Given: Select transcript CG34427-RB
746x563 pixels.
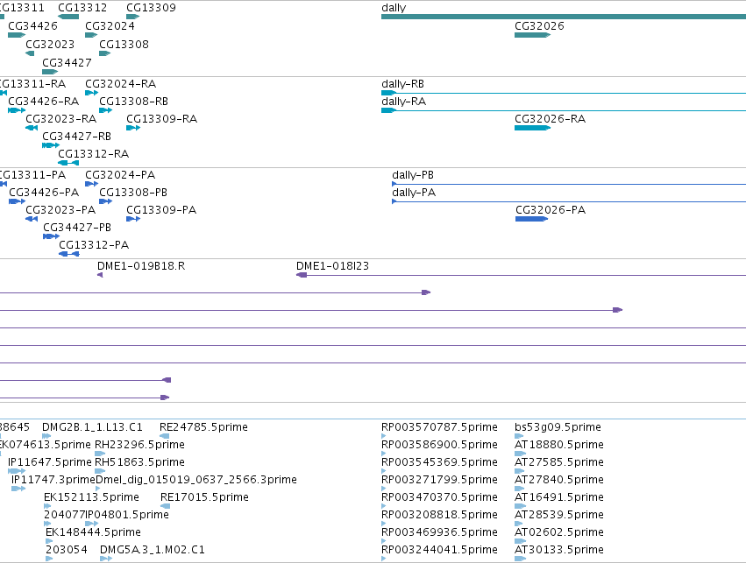Looking at the screenshot, I should 51,145.
